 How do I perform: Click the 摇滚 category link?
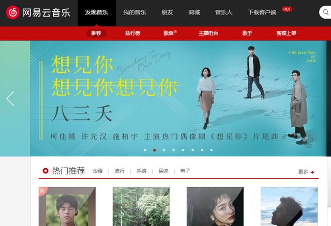point(141,171)
